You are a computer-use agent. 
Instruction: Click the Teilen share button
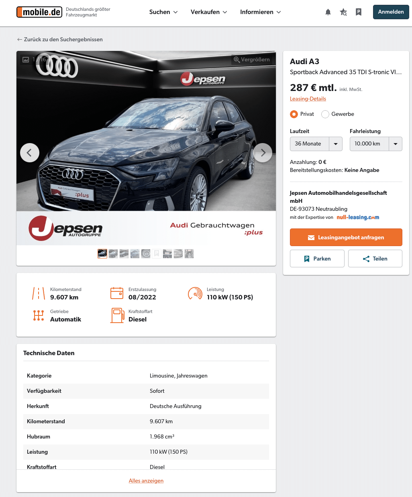375,259
